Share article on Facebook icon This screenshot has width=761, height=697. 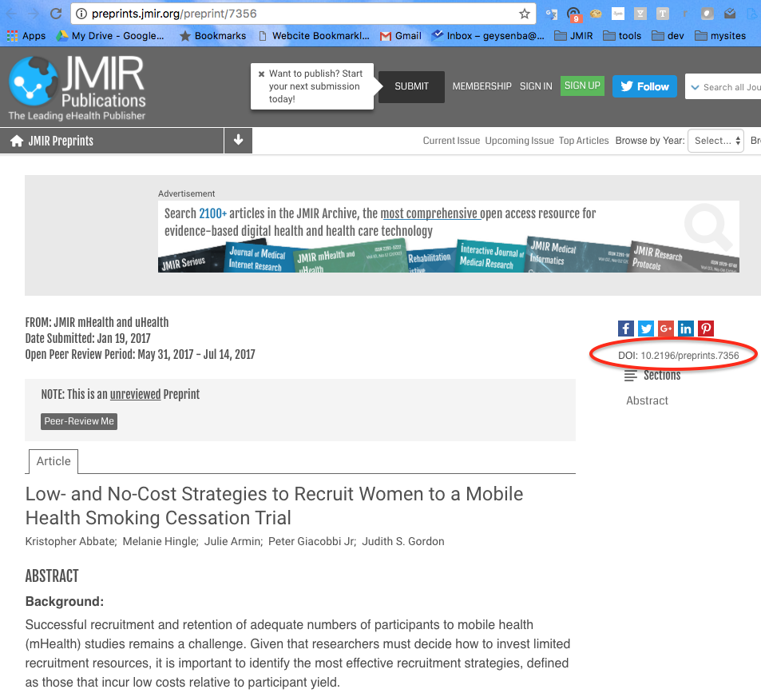[626, 329]
